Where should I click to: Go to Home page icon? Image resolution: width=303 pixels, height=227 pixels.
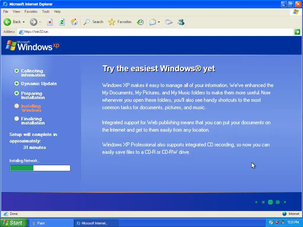pos(74,22)
